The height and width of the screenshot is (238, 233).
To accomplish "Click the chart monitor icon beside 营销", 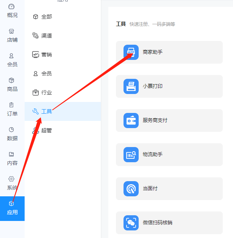I will (x=36, y=55).
